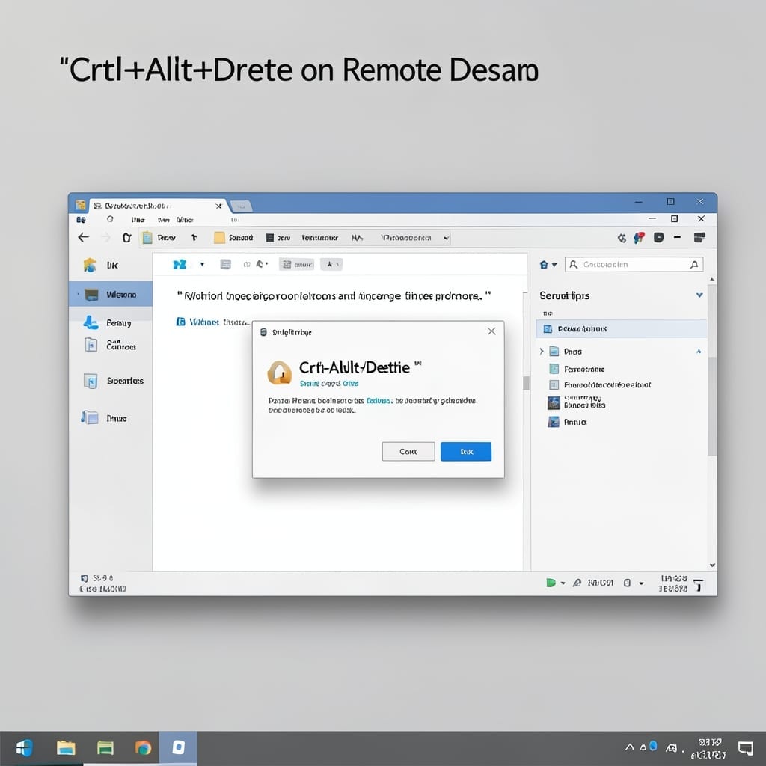
Task: Click the dark square icon in address bar
Action: [x=269, y=237]
